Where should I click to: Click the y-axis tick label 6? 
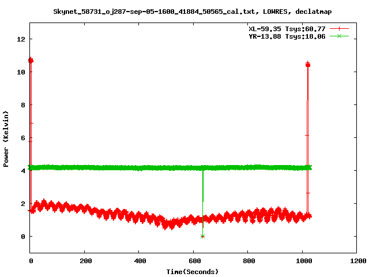[x=23, y=138]
